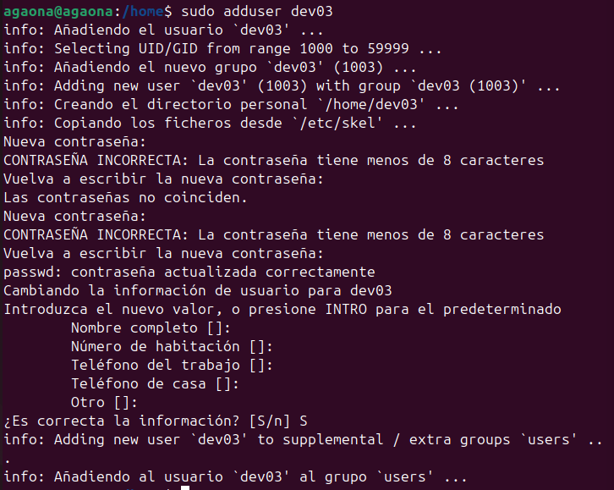Viewport: 614px width, 490px height.
Task: Click the 'agaona@agaona' prompt username text
Action: pyautogui.click(x=51, y=11)
